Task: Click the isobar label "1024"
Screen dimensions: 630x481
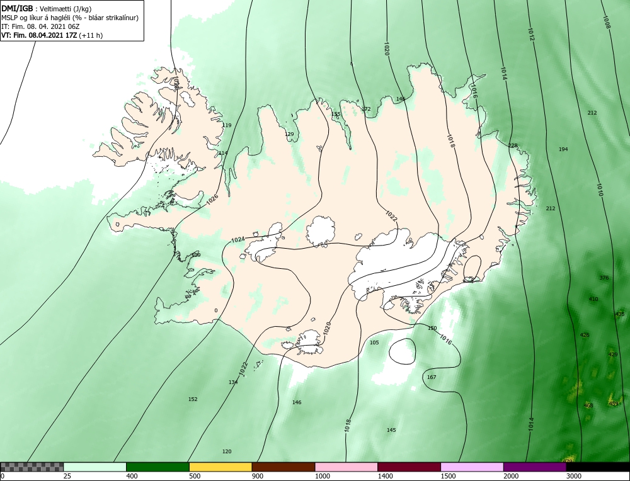Action: [x=238, y=240]
